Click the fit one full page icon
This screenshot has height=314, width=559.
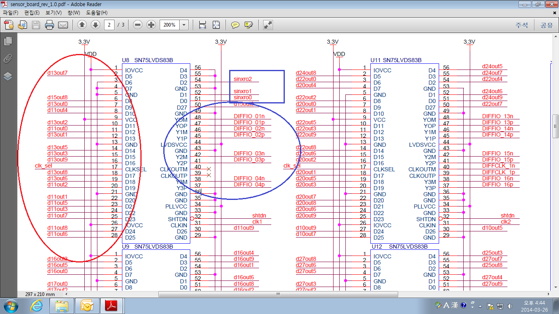click(x=216, y=25)
